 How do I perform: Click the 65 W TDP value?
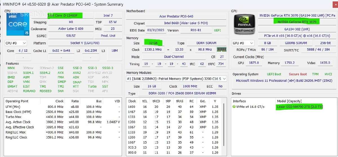(113, 22)
